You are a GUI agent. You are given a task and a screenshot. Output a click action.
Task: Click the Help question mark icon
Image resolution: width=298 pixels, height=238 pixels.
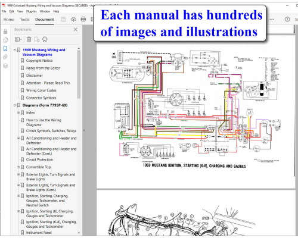pos(287,20)
